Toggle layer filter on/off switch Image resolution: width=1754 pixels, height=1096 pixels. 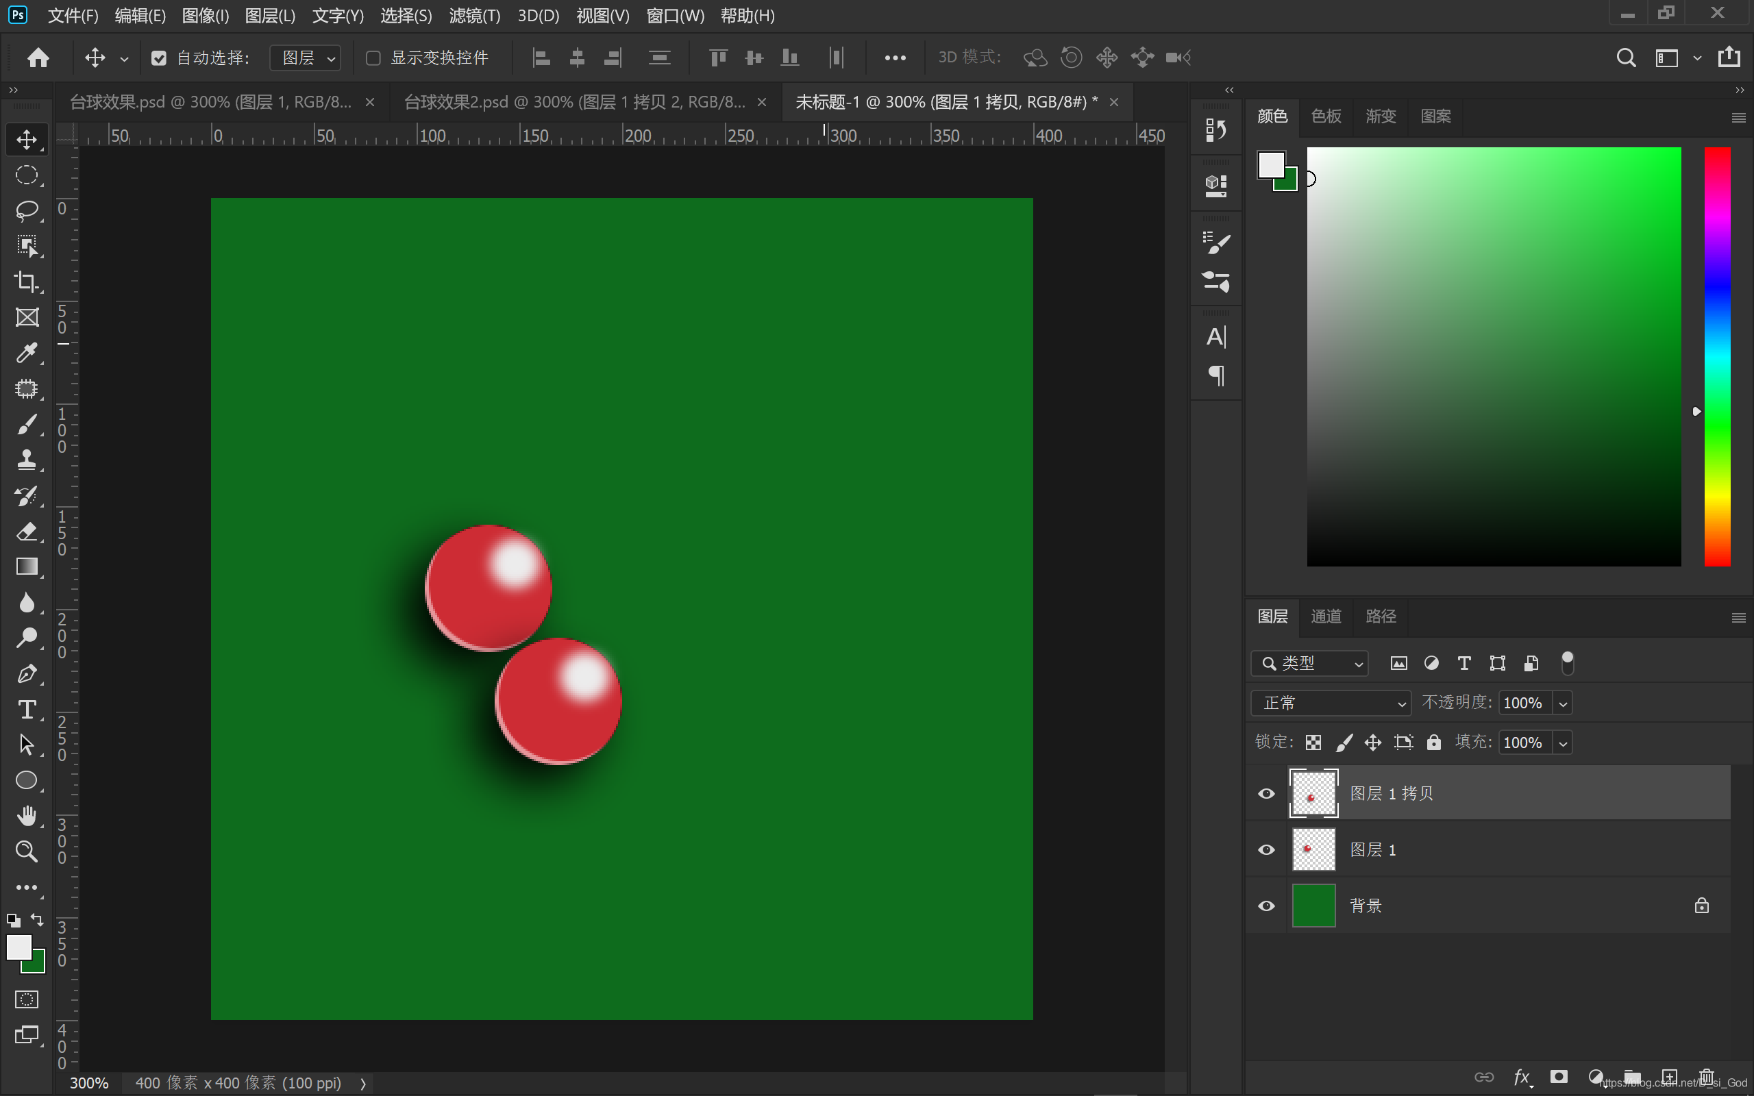(1567, 662)
